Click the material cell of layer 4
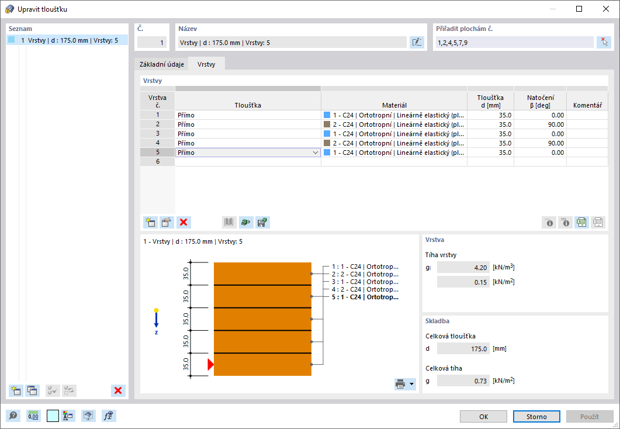Screen dimensions: 620x429 point(394,143)
